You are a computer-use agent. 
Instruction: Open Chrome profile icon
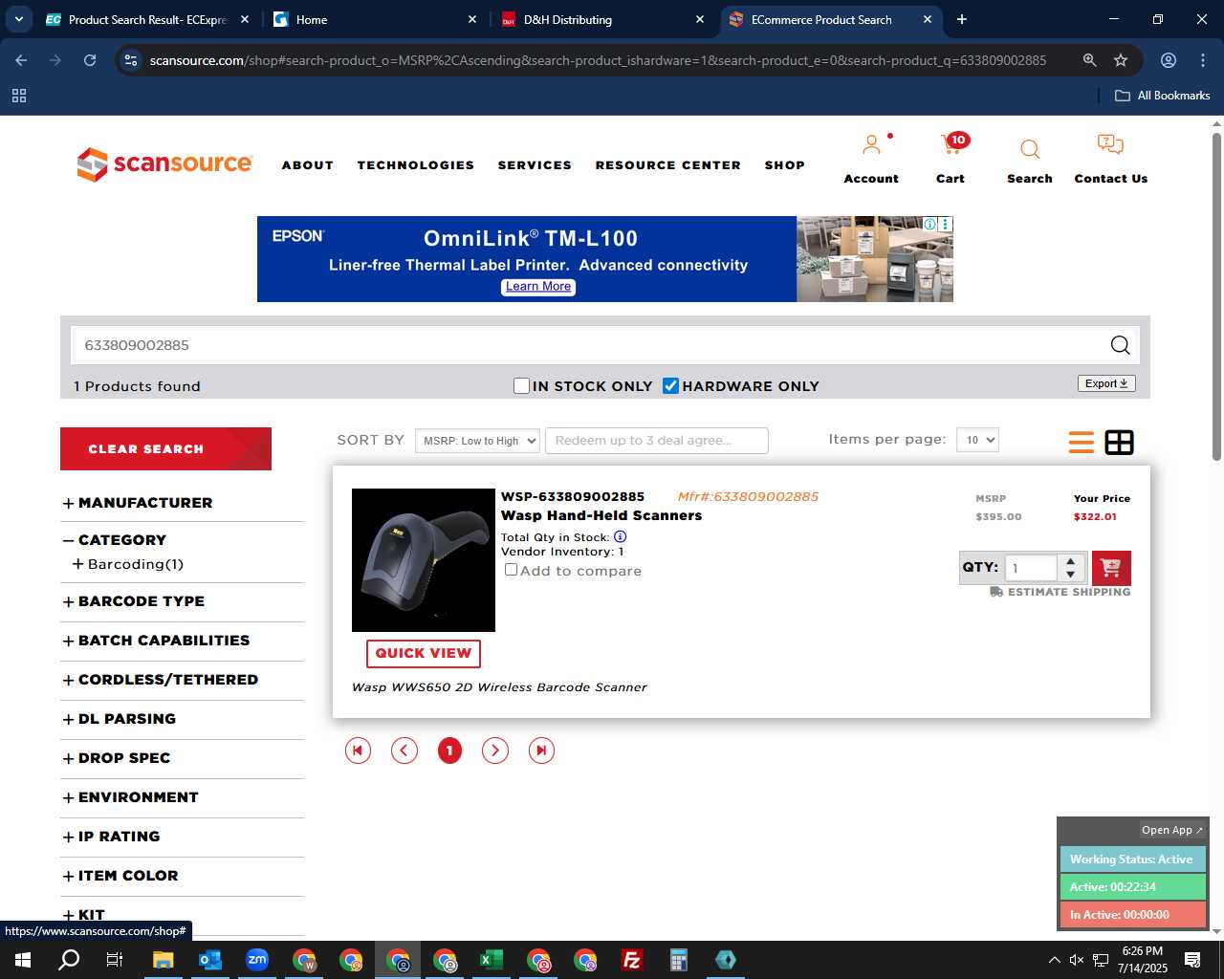pyautogui.click(x=1169, y=60)
